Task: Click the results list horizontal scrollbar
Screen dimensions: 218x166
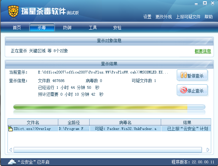Action: click(x=108, y=150)
